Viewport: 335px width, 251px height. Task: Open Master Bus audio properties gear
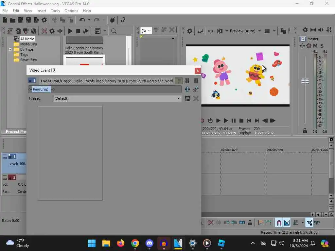pos(305,30)
